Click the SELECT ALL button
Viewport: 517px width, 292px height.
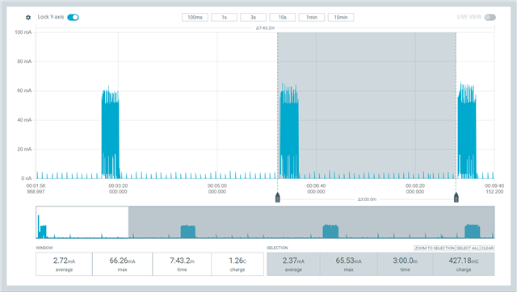pyautogui.click(x=468, y=248)
